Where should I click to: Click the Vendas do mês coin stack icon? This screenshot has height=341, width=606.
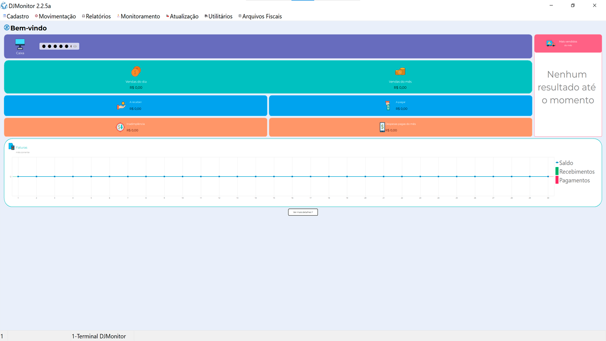400,71
